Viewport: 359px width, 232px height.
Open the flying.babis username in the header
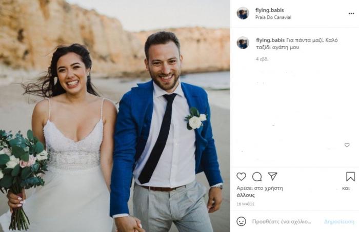269,10
